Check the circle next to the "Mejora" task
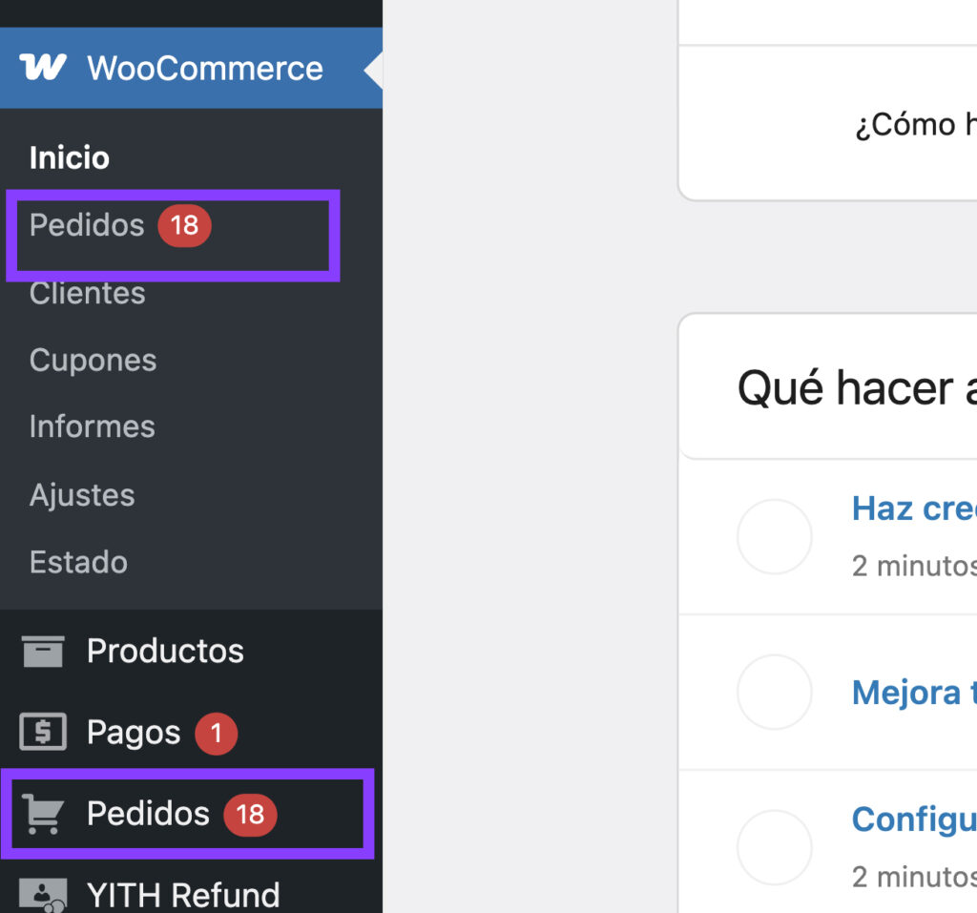 click(x=774, y=692)
